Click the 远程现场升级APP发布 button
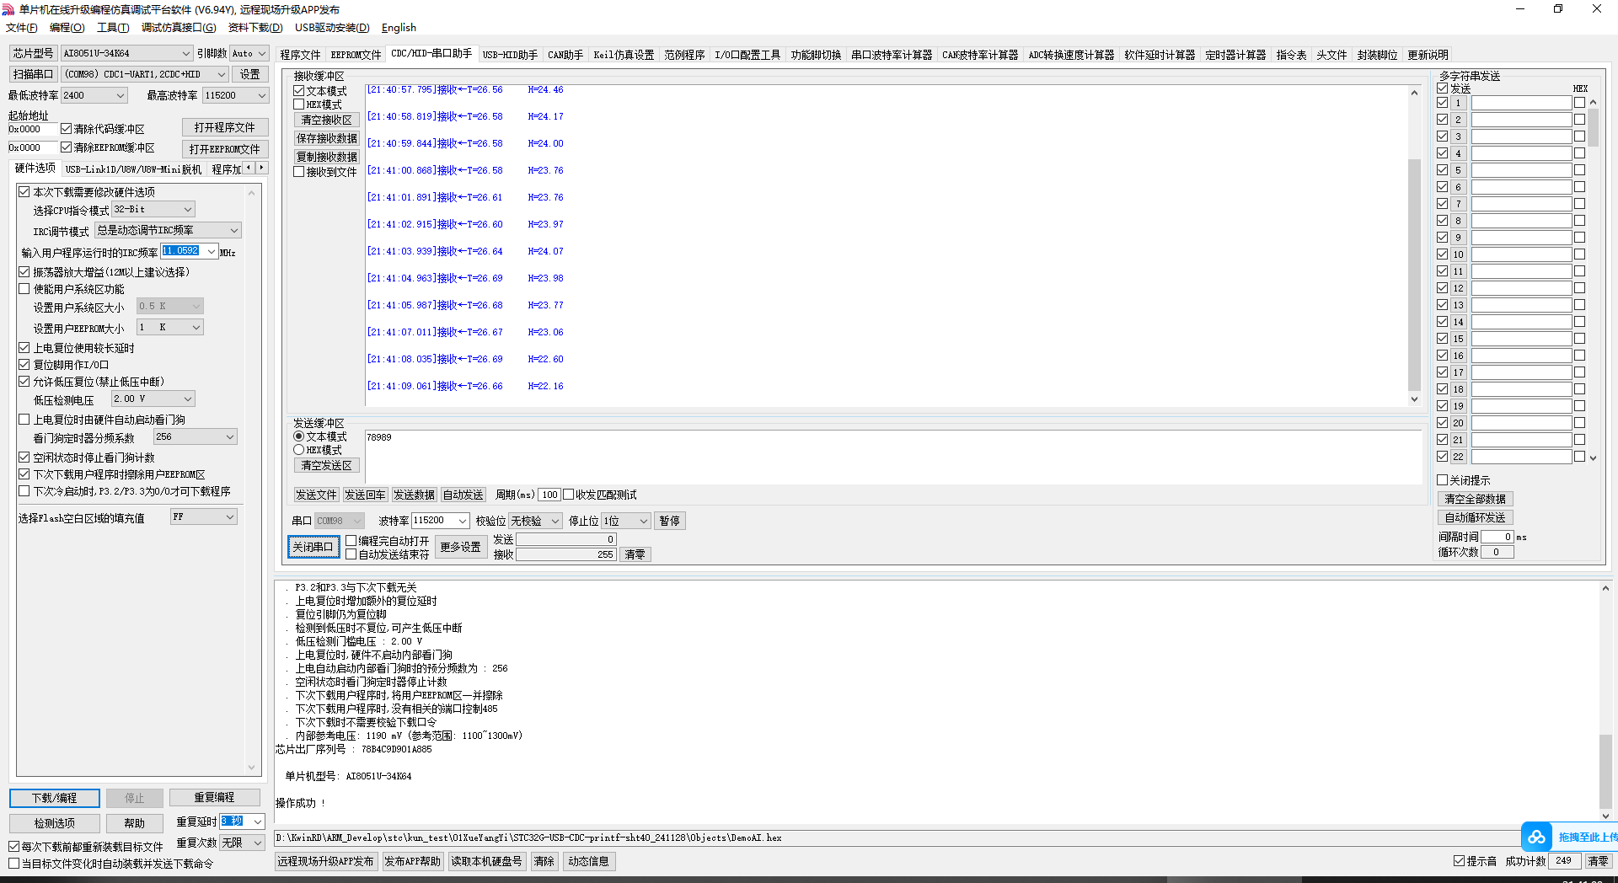This screenshot has width=1618, height=883. click(x=325, y=861)
